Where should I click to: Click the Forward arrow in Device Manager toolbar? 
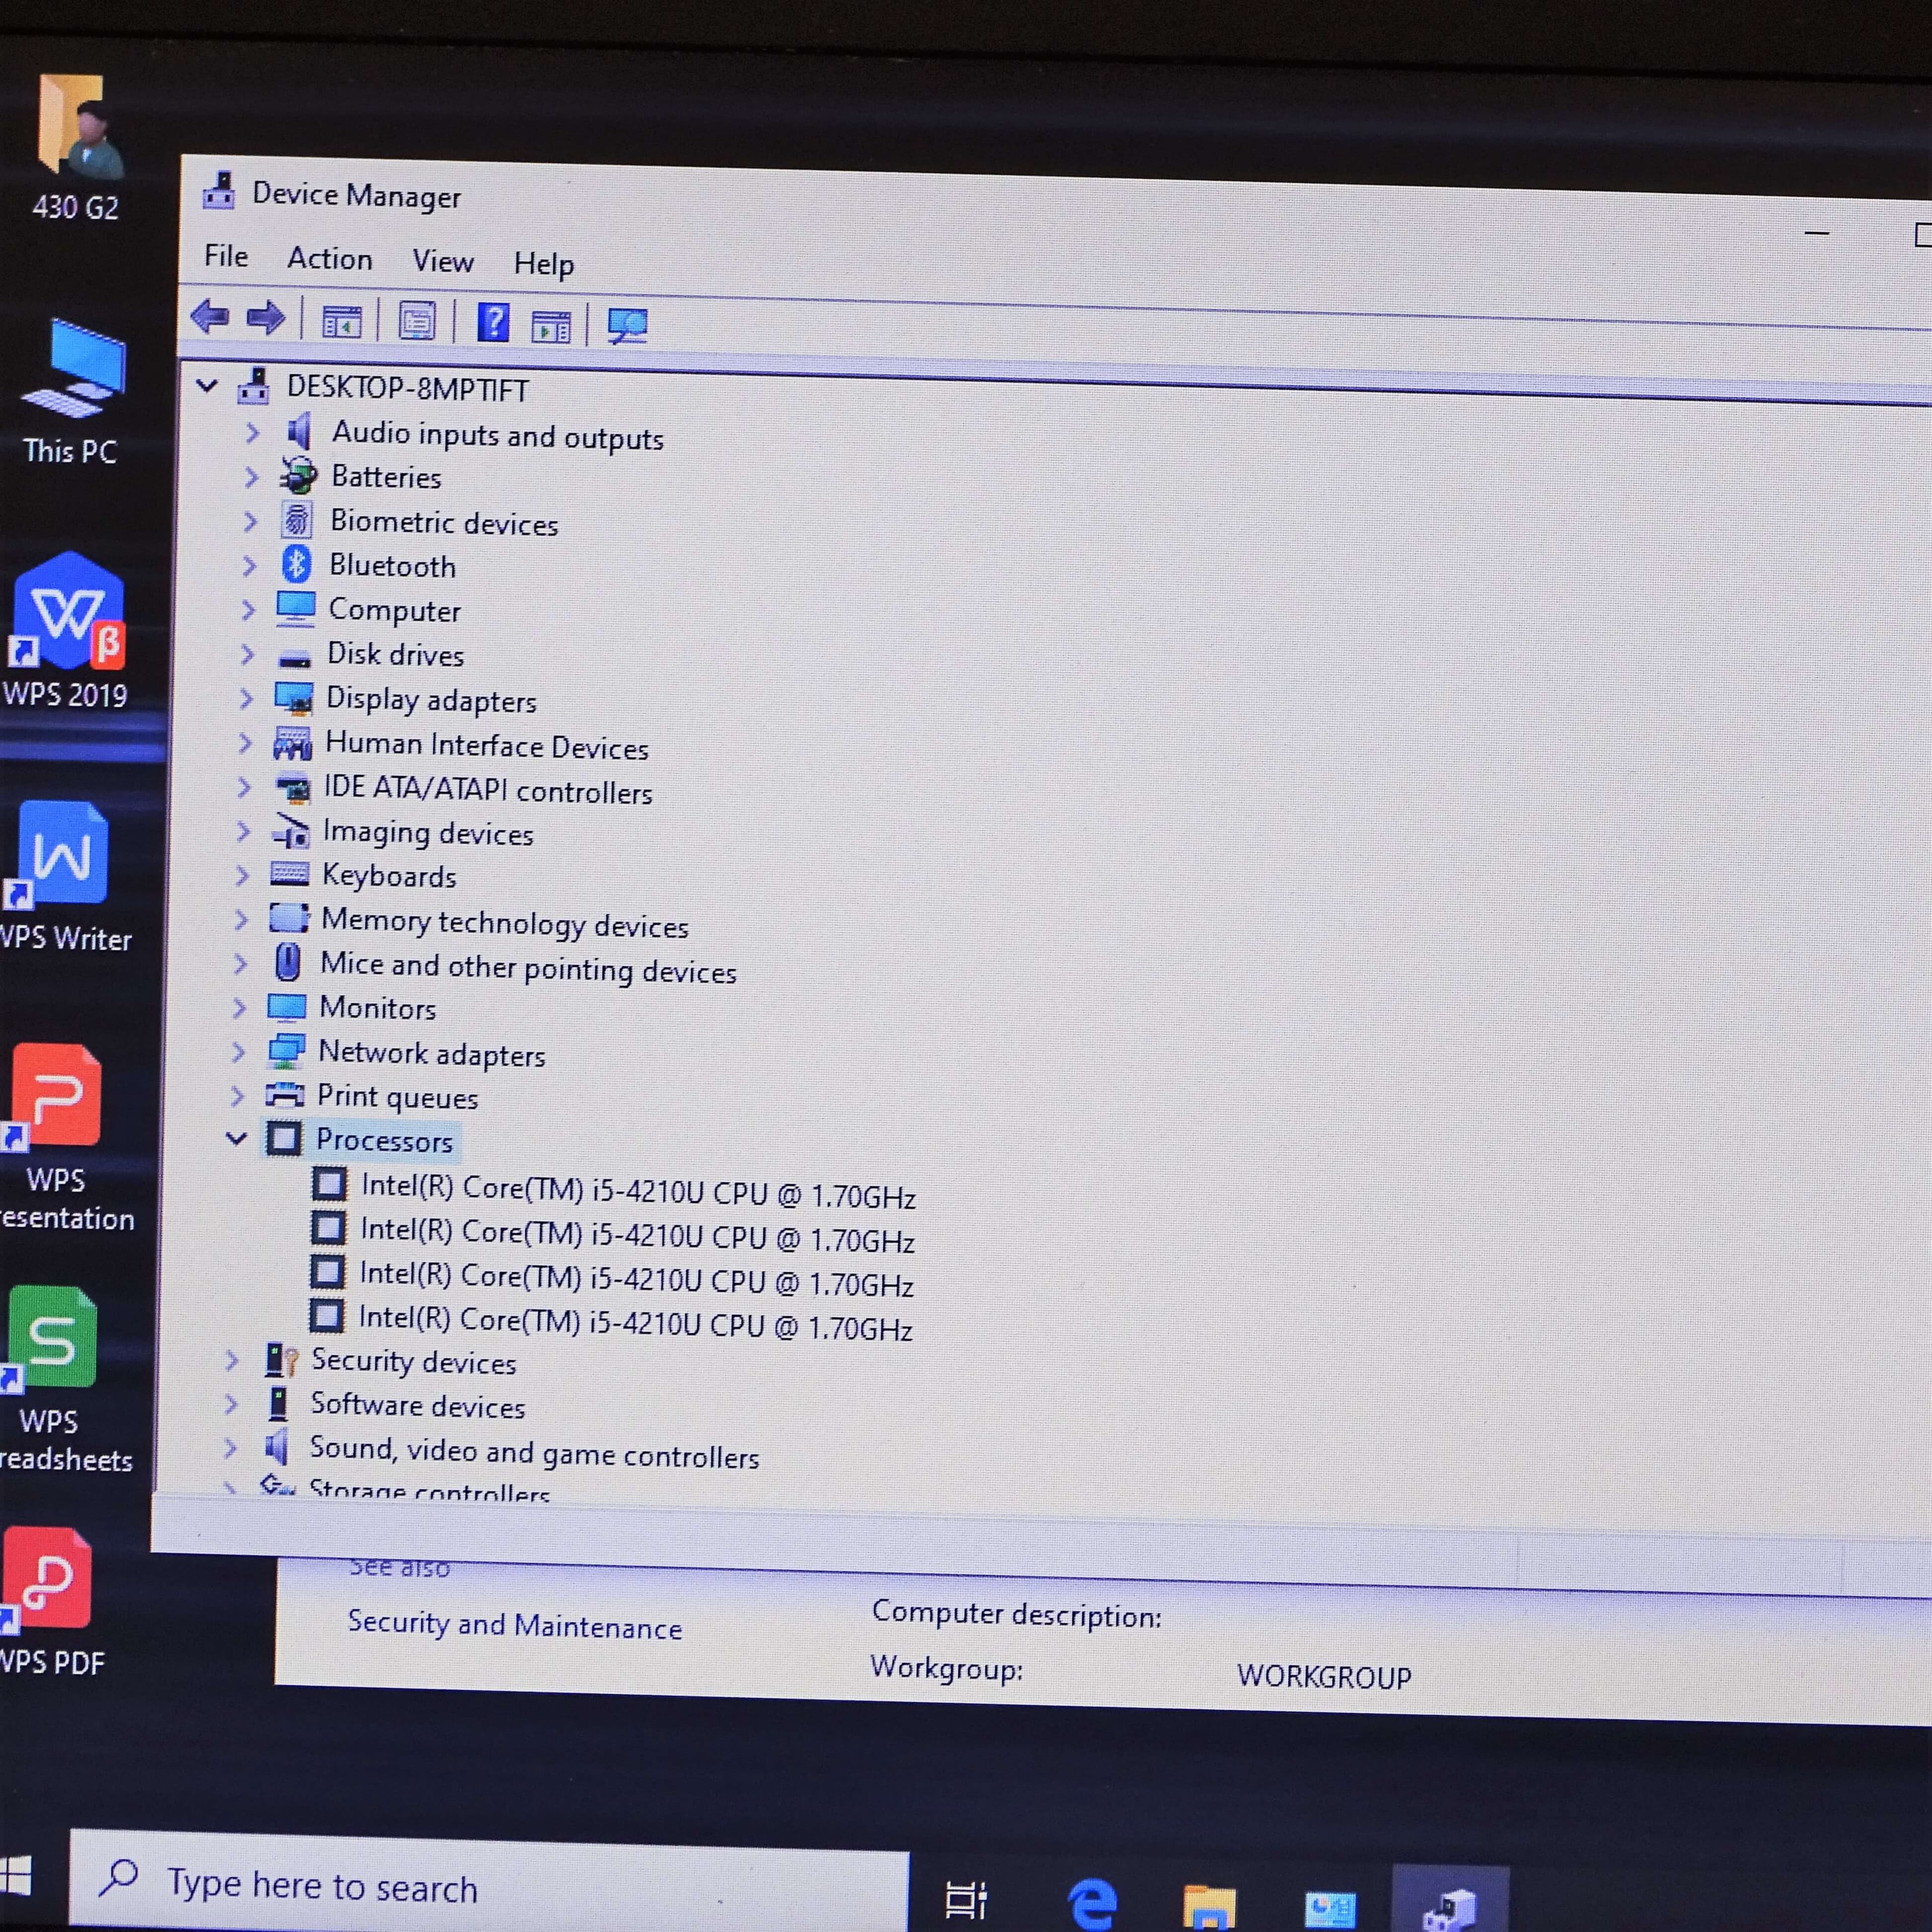pyautogui.click(x=265, y=318)
